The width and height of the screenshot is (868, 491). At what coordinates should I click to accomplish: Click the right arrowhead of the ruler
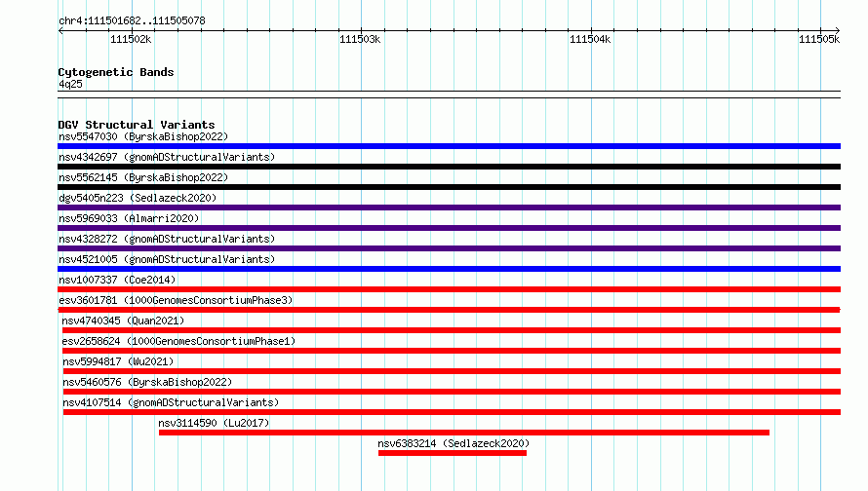(x=838, y=30)
